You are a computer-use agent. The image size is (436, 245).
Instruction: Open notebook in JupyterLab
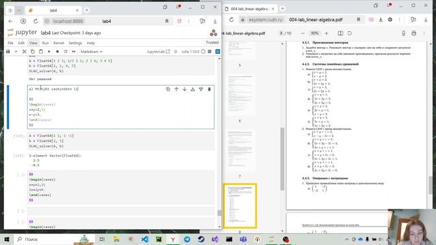point(158,52)
